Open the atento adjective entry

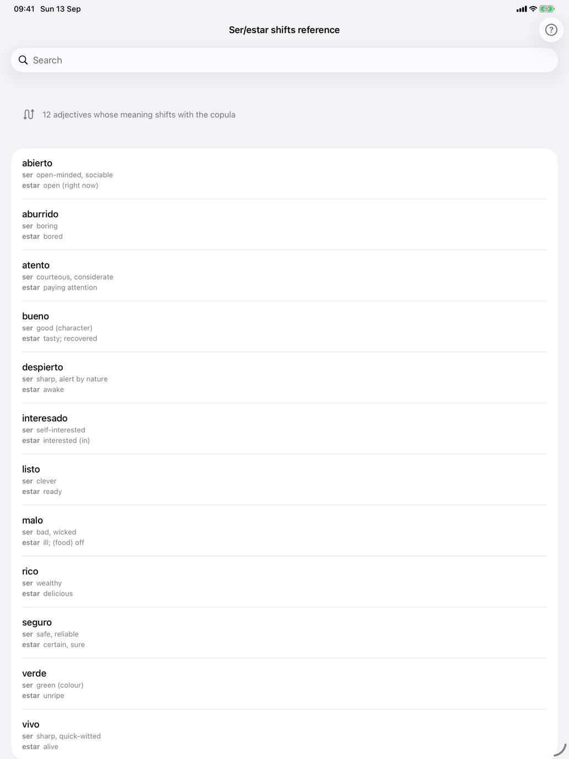[284, 276]
